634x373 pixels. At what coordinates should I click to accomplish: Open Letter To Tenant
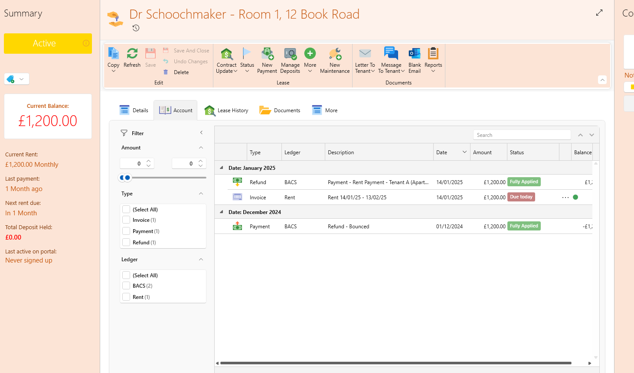pos(365,61)
